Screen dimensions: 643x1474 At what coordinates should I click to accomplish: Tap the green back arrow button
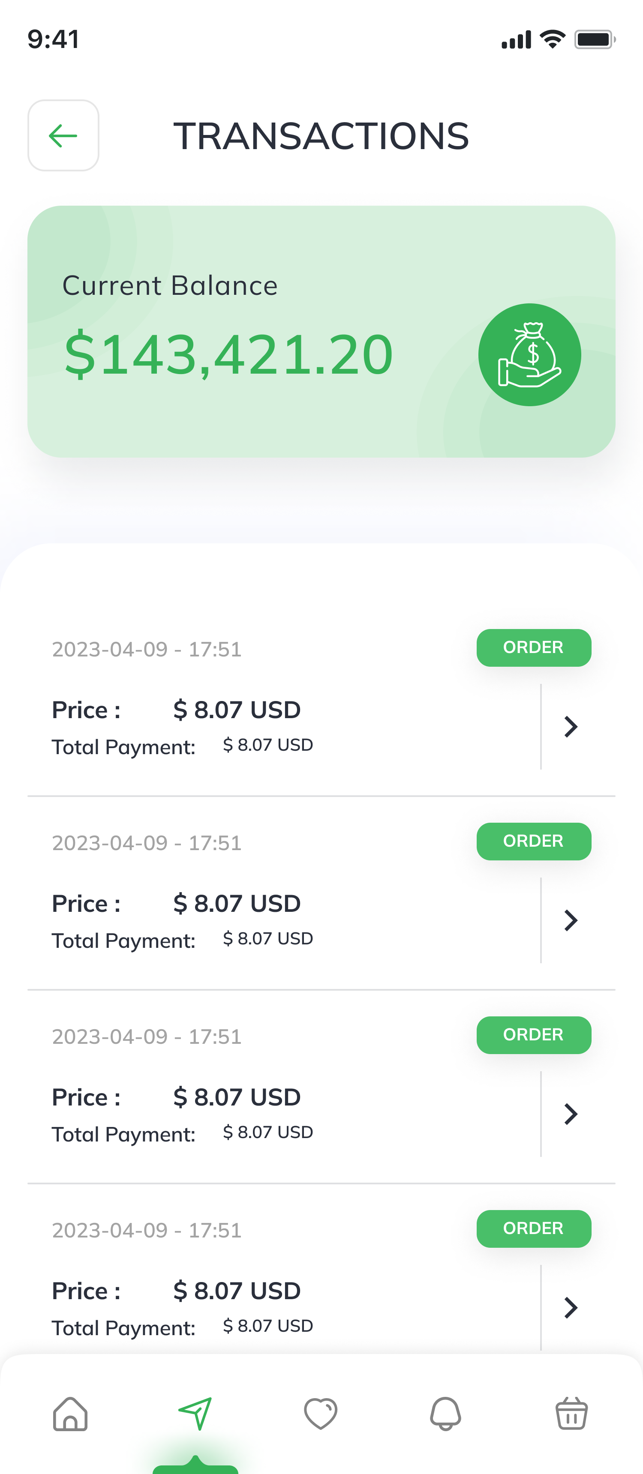[x=63, y=135]
